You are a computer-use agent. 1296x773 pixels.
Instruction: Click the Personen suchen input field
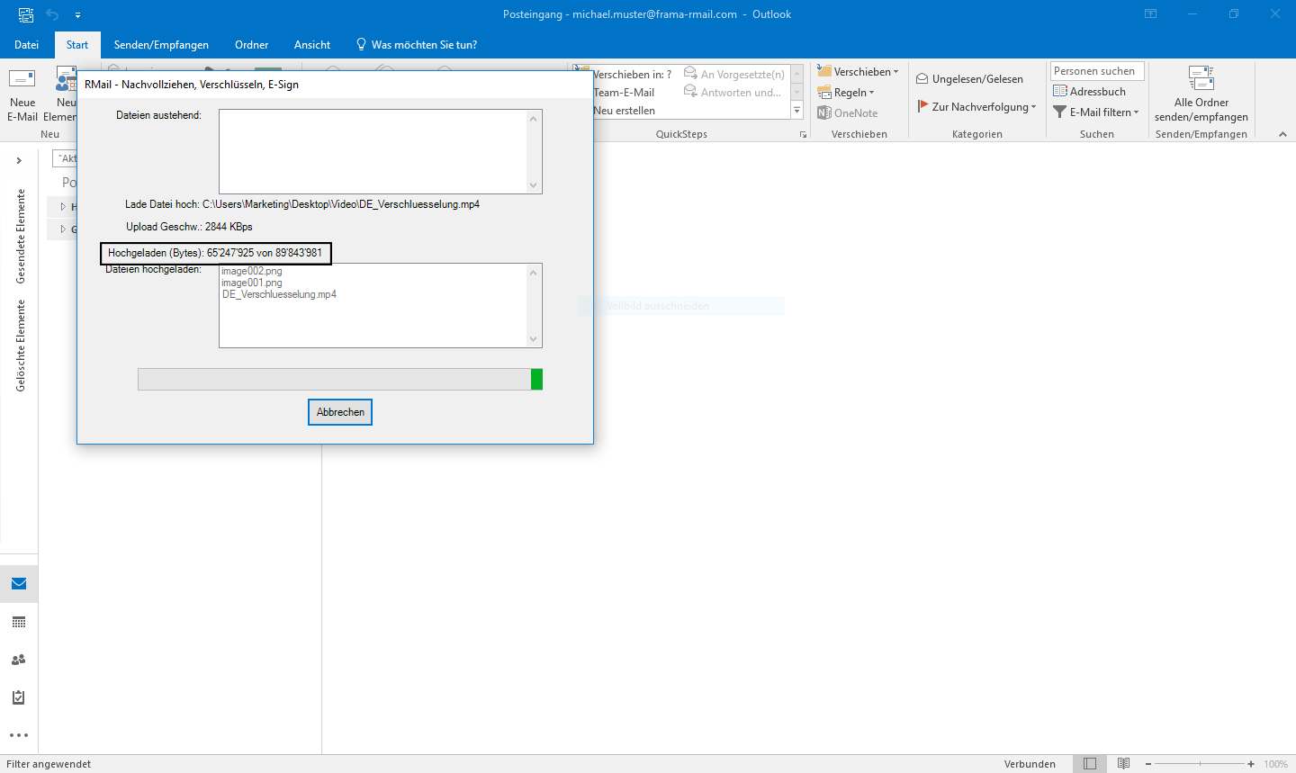1097,71
